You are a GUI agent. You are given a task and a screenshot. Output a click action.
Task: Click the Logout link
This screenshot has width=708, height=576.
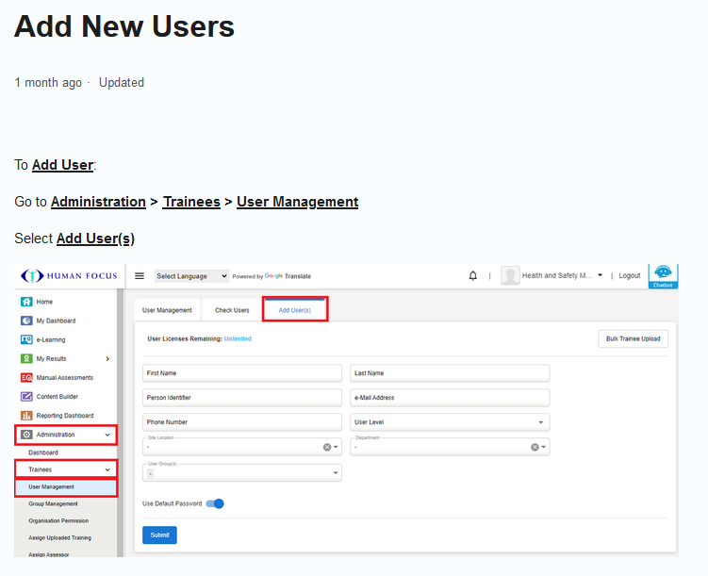click(x=629, y=276)
